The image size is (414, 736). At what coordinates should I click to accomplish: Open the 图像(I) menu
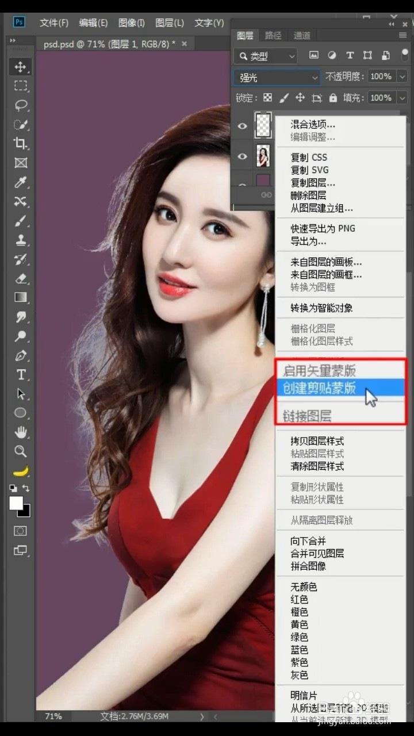131,22
